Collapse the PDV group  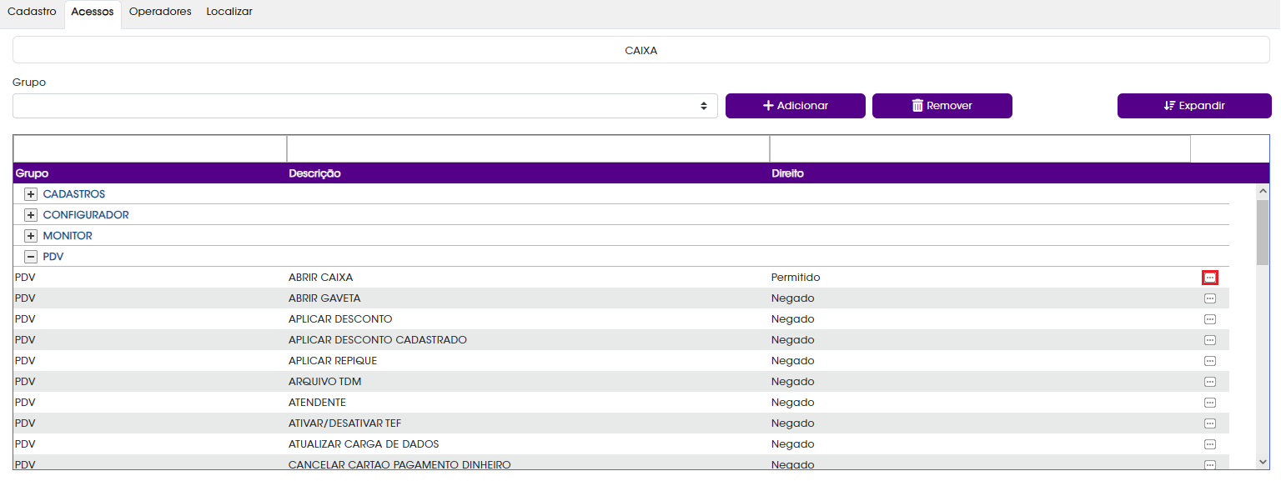click(x=31, y=257)
